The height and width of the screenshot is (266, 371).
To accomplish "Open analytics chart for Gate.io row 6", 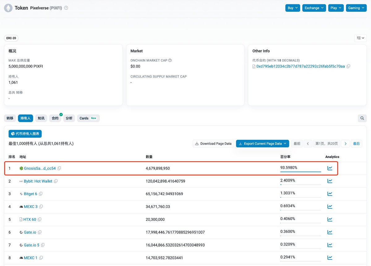I will (330, 232).
